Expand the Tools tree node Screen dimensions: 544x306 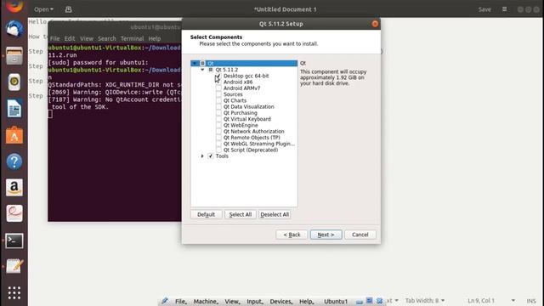pyautogui.click(x=202, y=156)
